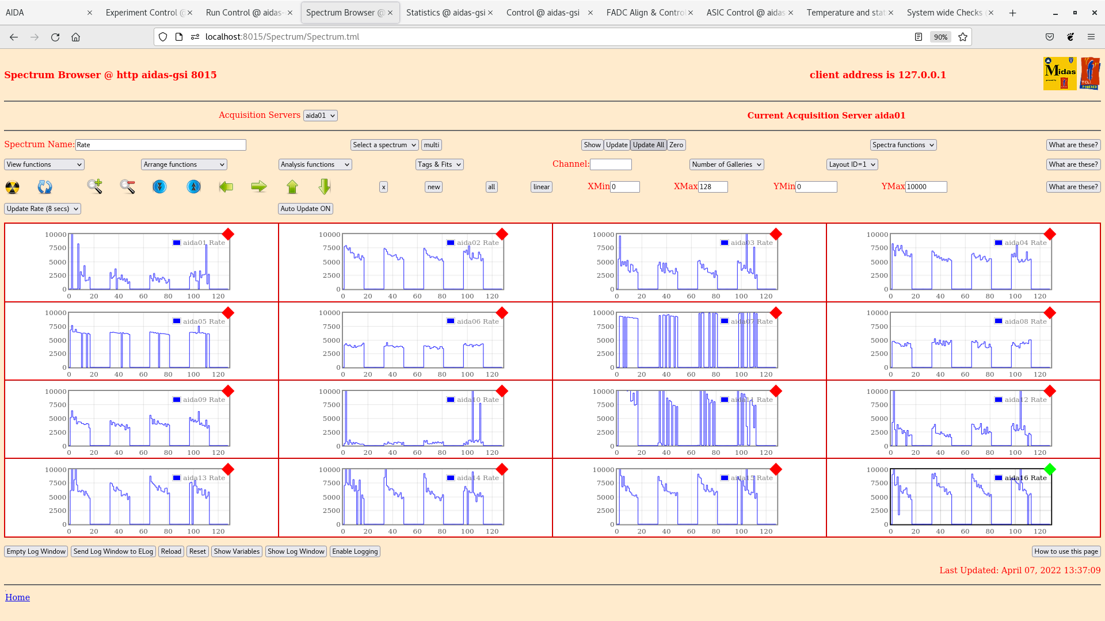Viewport: 1105px width, 621px height.
Task: Expand the Update Rate dropdown
Action: click(43, 209)
